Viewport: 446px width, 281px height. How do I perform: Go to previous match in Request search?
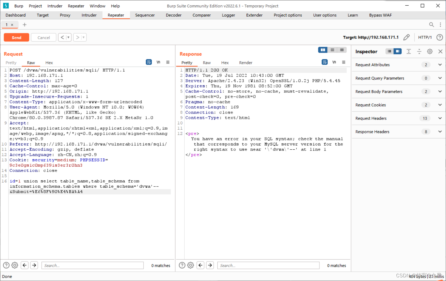coord(25,265)
